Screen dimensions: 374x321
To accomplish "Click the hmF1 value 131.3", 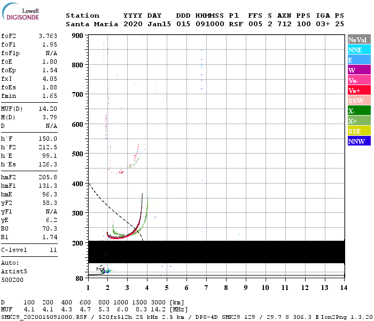I will point(48,186).
